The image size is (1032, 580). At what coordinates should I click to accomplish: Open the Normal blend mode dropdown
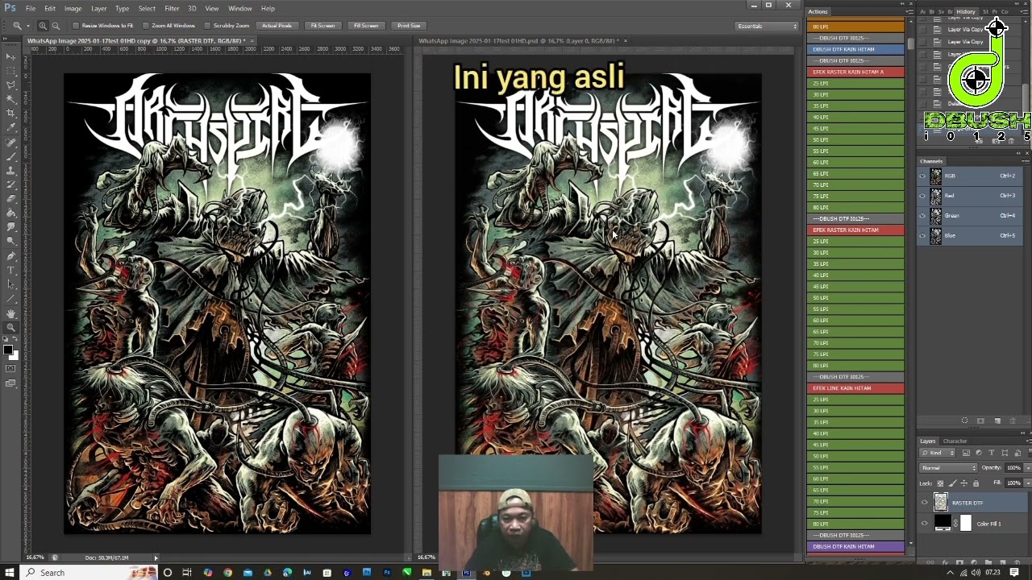pyautogui.click(x=948, y=468)
